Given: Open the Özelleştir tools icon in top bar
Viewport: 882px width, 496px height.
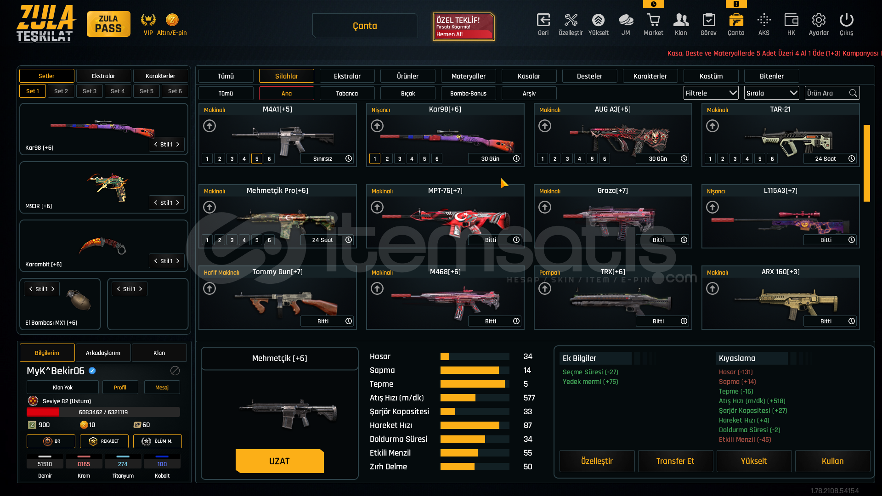Looking at the screenshot, I should coord(571,20).
